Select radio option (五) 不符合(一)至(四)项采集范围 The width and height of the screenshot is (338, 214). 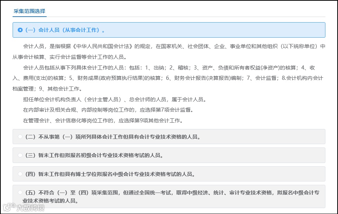click(x=20, y=192)
